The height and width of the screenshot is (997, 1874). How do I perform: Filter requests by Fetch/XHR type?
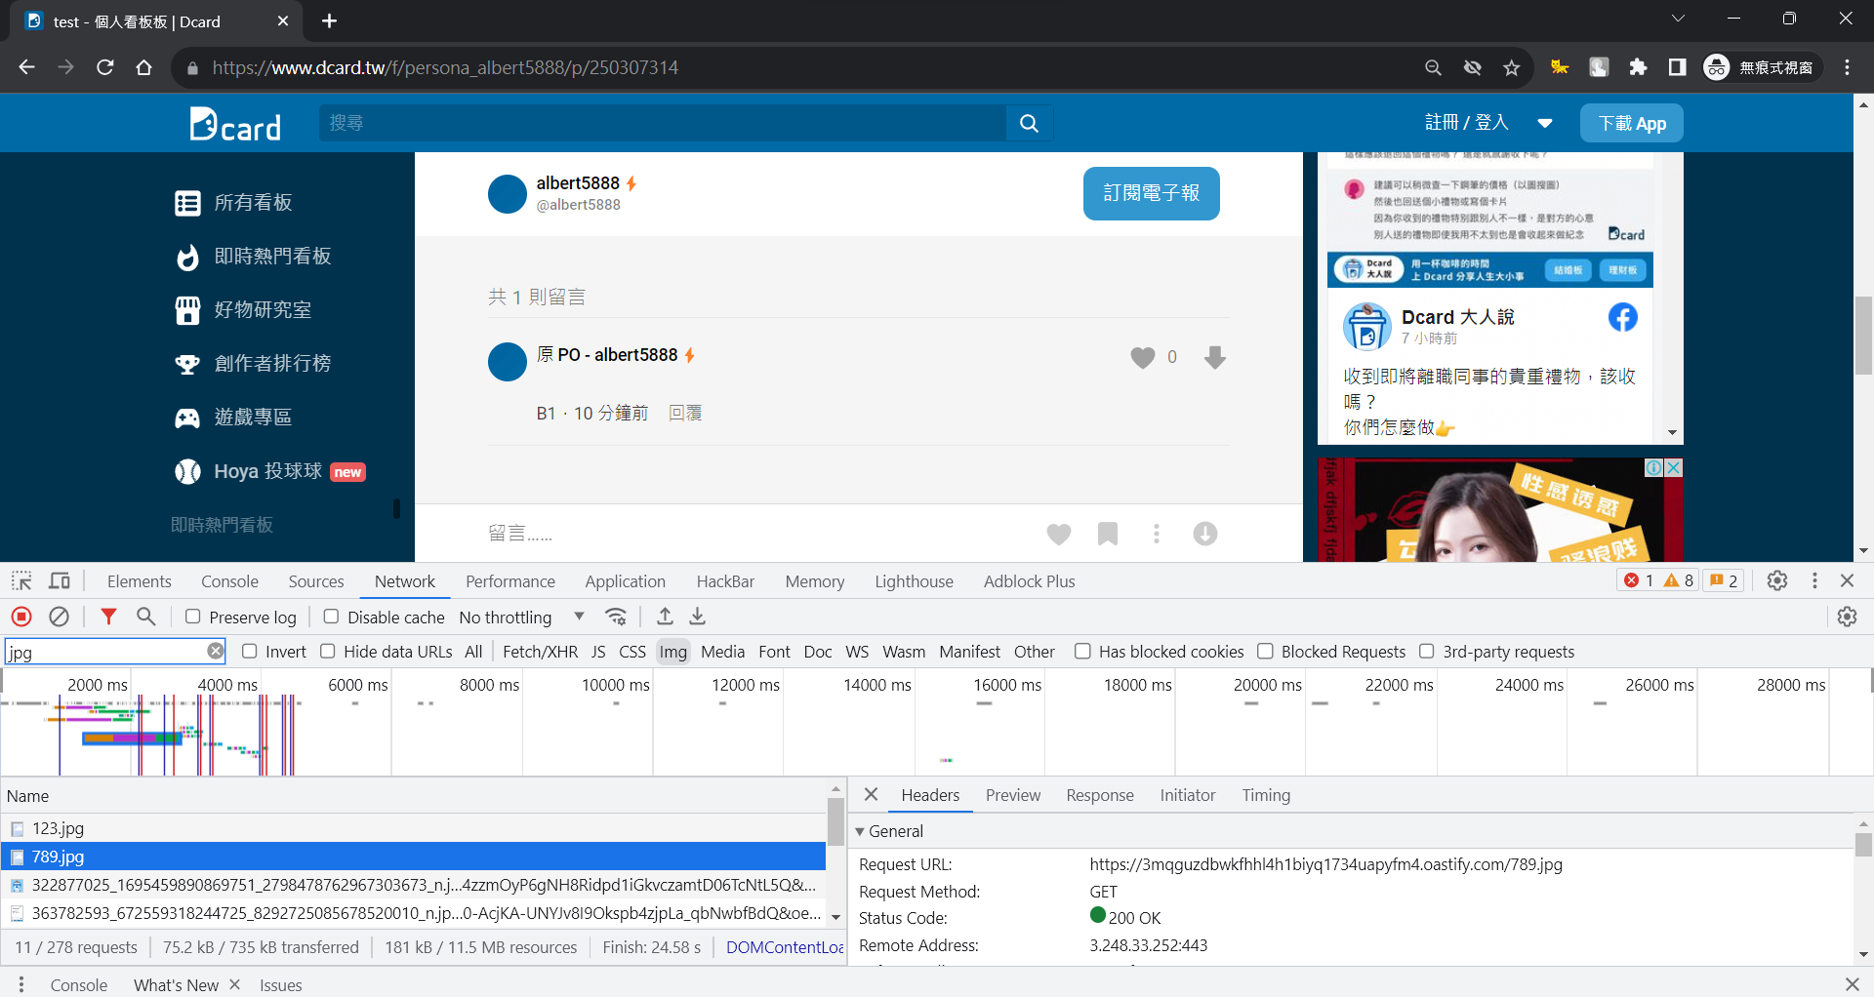pyautogui.click(x=540, y=651)
